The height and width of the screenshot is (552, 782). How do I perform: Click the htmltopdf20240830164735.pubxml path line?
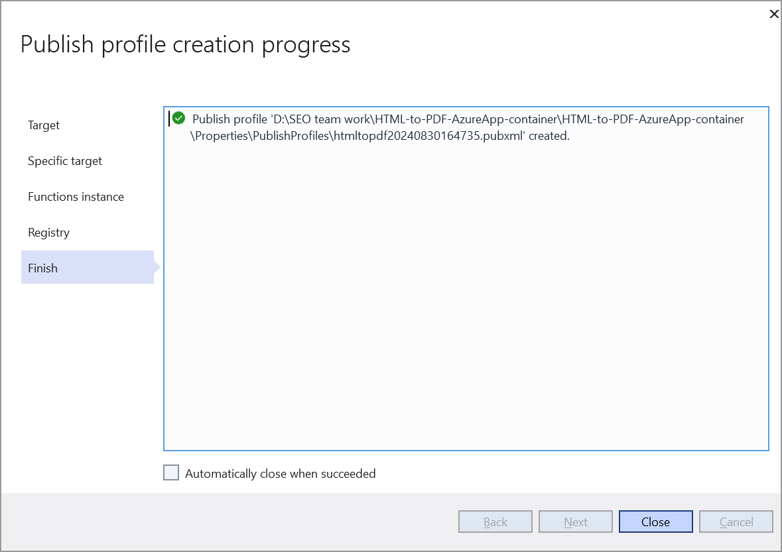pyautogui.click(x=379, y=137)
